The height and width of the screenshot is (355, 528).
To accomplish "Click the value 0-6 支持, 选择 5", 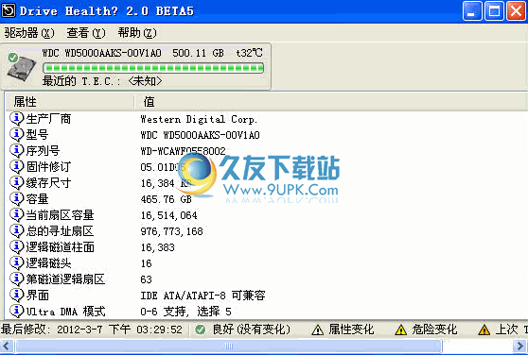I will click(185, 312).
